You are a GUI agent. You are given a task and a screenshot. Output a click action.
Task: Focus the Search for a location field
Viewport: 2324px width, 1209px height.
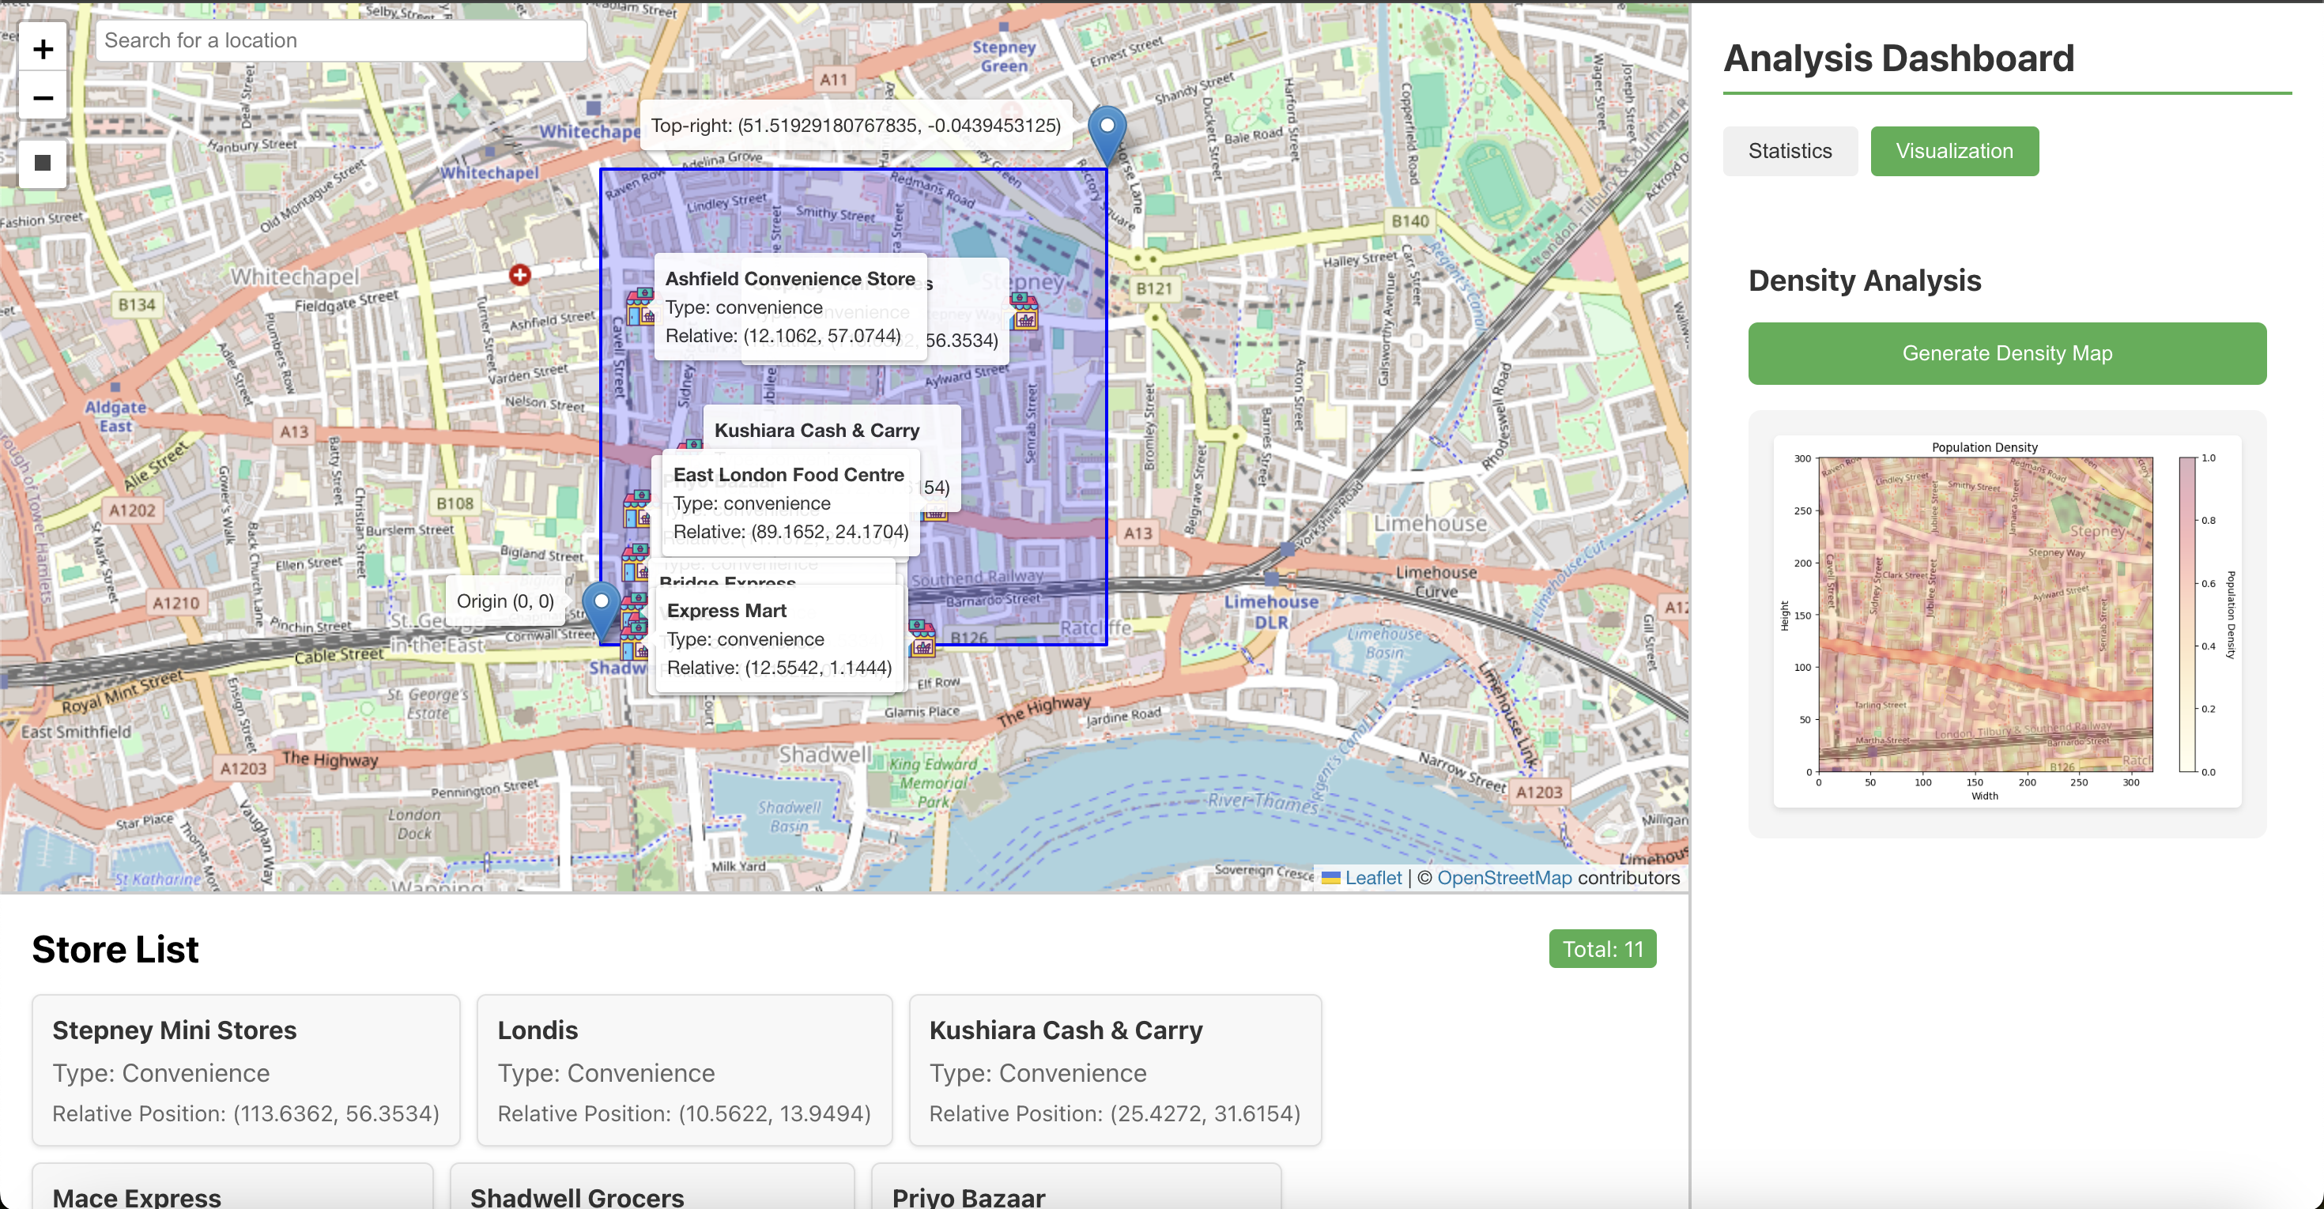point(341,40)
